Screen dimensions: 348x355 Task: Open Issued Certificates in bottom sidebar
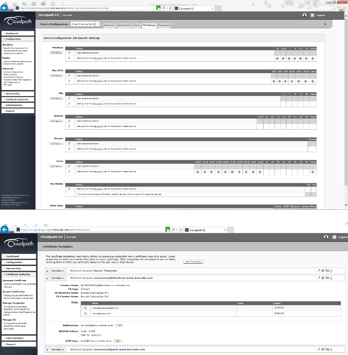[x=13, y=292]
